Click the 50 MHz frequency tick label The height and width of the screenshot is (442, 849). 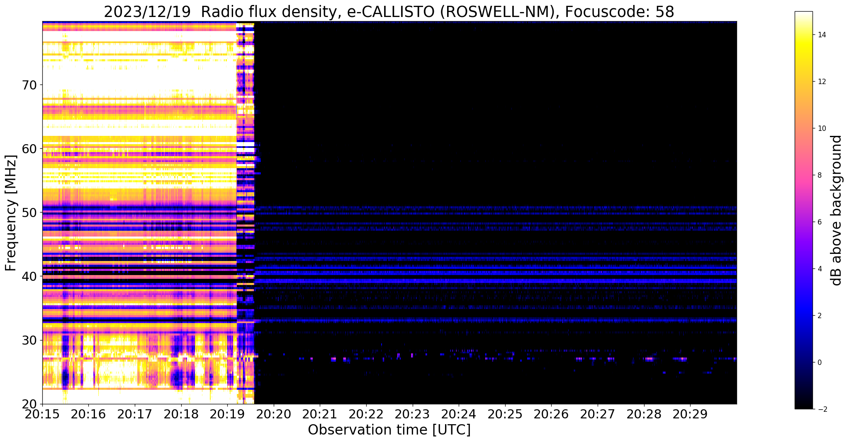[29, 213]
